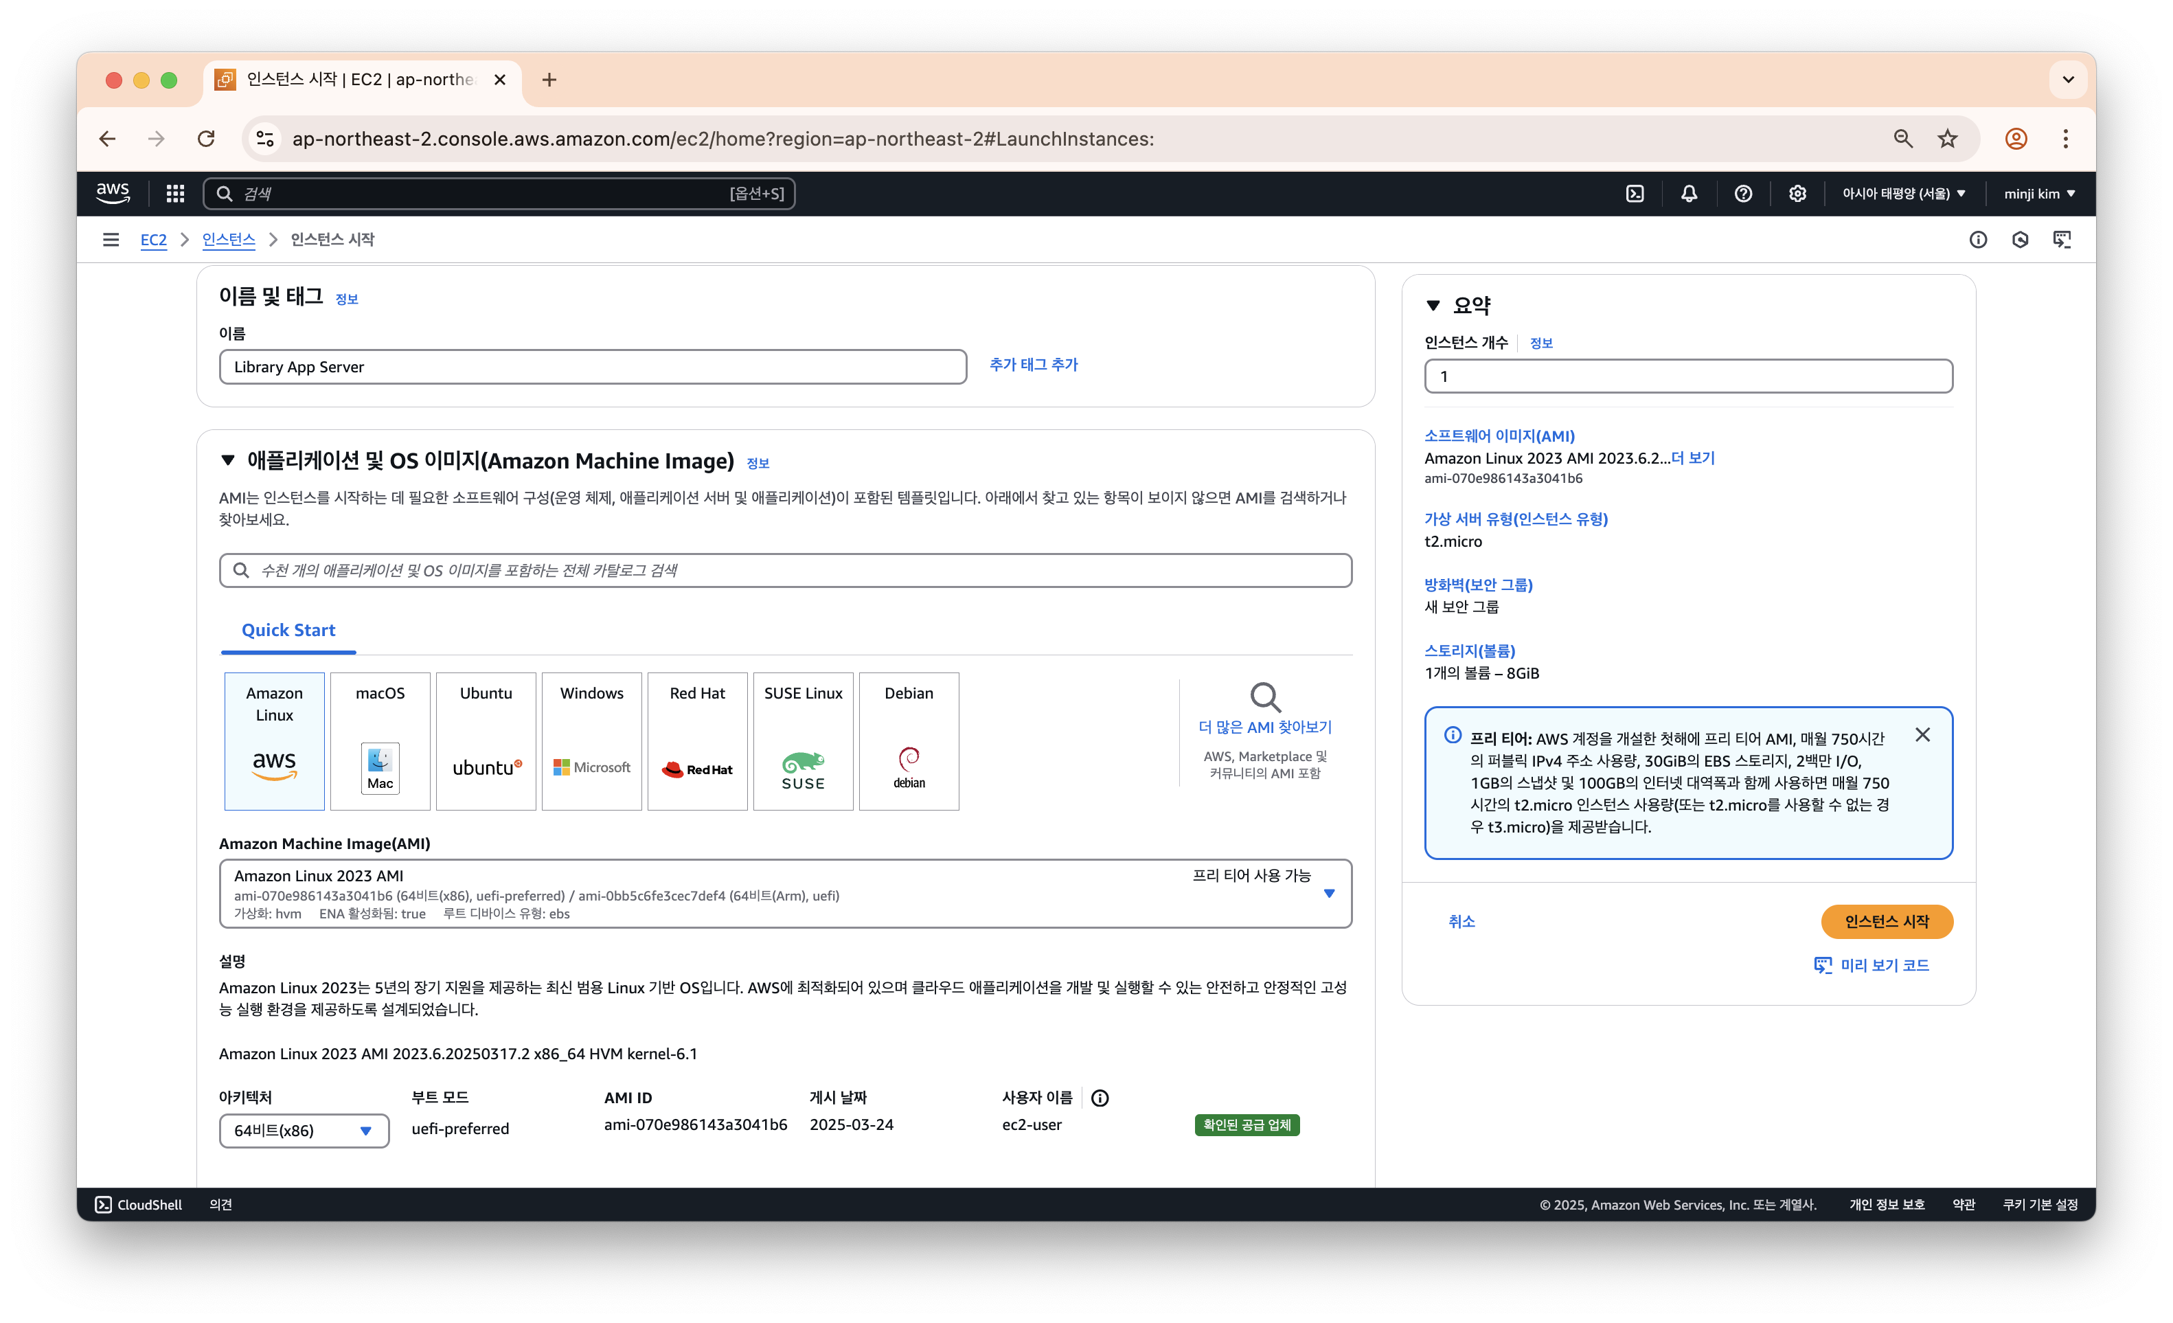
Task: Switch to the Quick Start tab
Action: (x=288, y=630)
